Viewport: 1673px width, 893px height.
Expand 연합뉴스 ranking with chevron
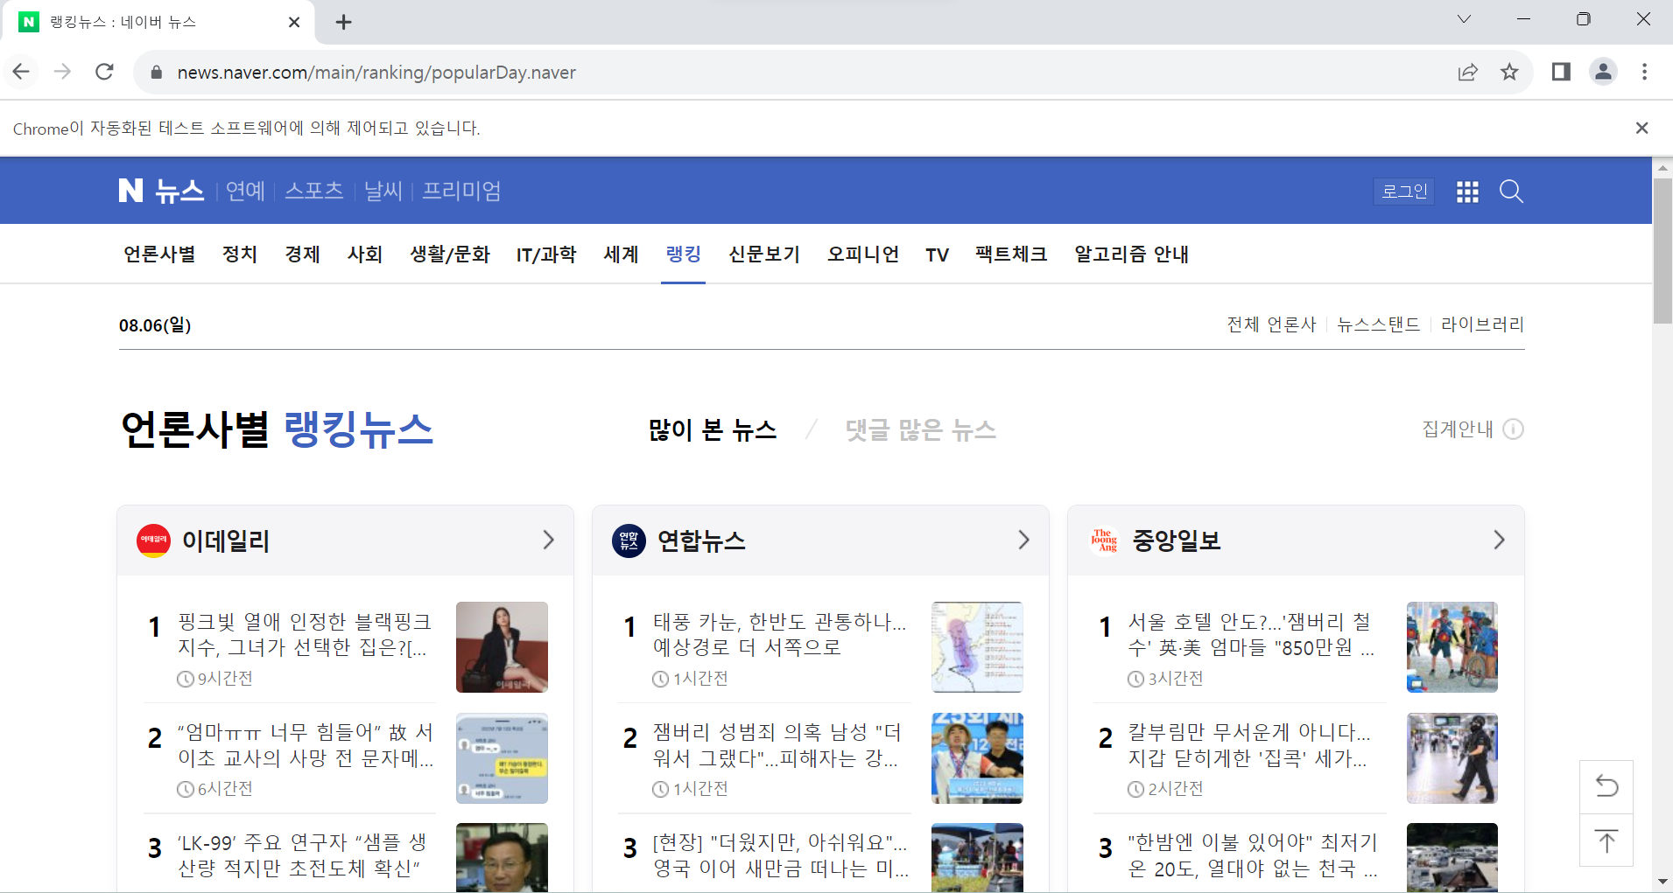point(1023,540)
